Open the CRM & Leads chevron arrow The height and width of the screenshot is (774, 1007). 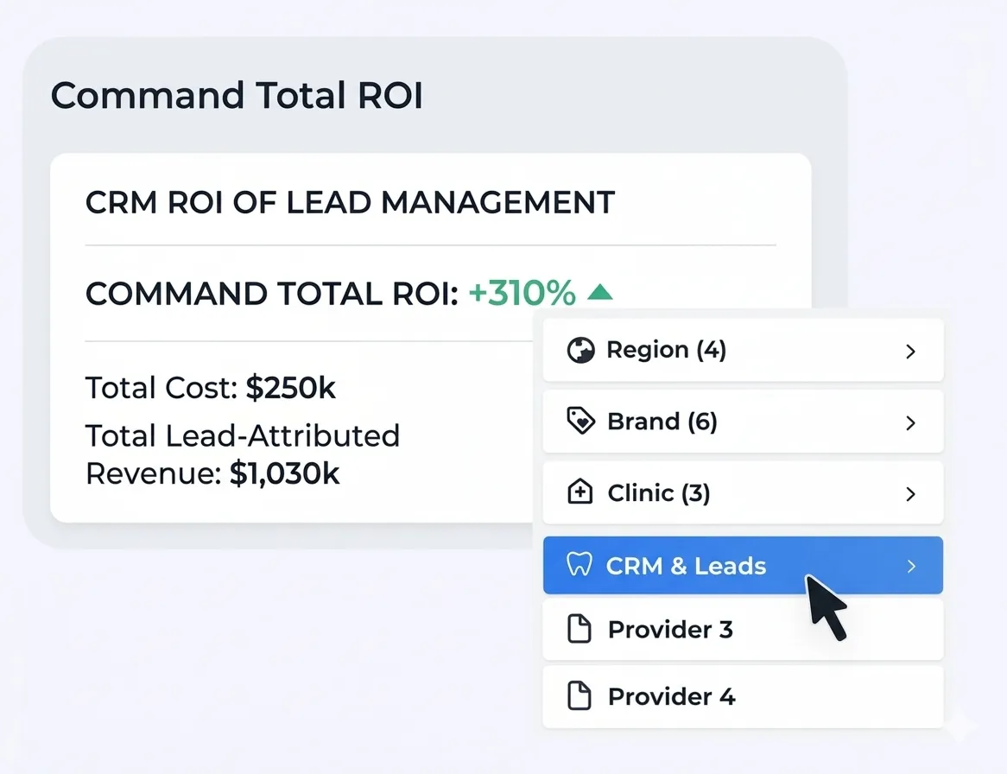coord(910,567)
